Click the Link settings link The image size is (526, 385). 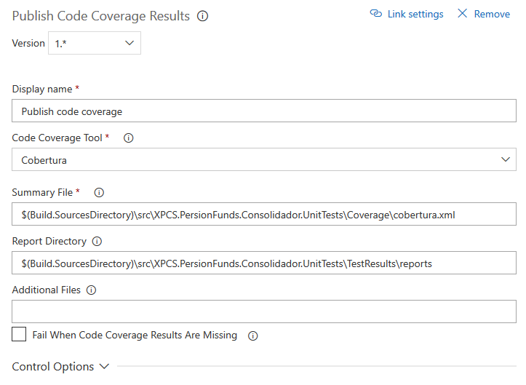[415, 14]
